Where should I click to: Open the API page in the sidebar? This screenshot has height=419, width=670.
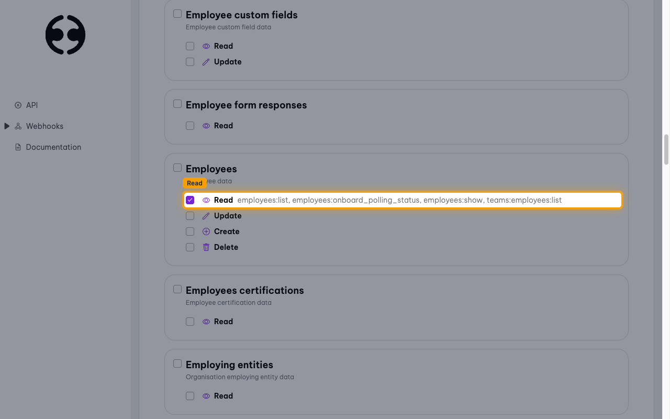coord(32,105)
